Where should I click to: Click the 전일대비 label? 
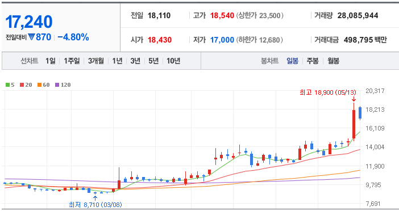(x=16, y=37)
